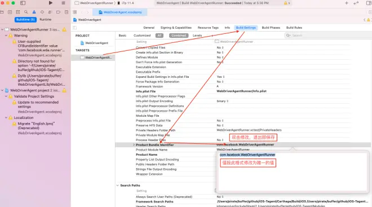This screenshot has height=207, width=372.
Task: Open related items grid menu
Action: pyautogui.click(x=75, y=12)
